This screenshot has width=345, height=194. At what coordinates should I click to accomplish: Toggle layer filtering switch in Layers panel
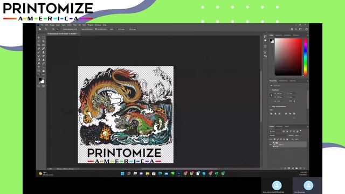[x=301, y=130]
